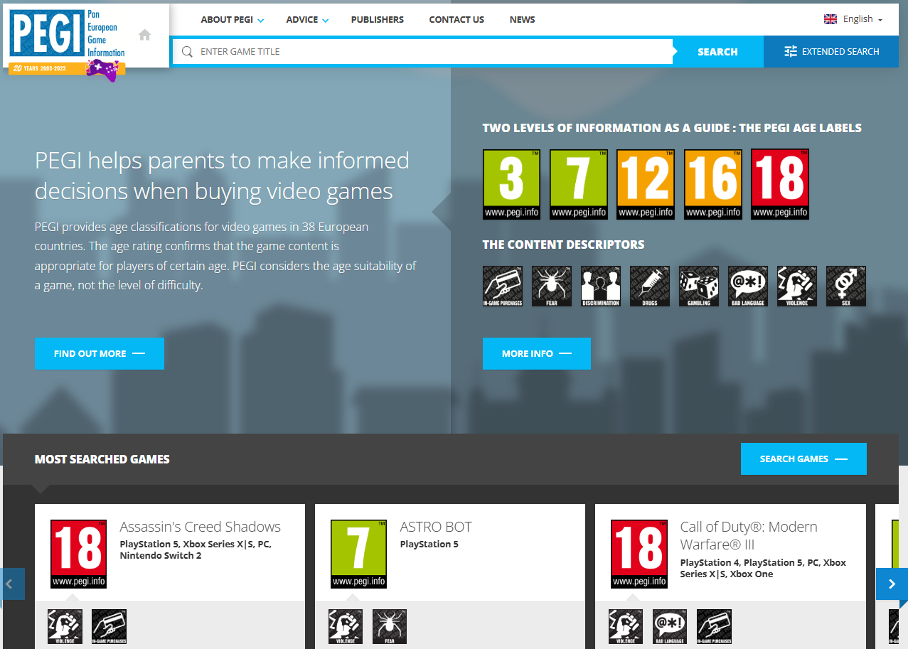
Task: Click In-Game Purchases icon under Call of Duty
Action: point(714,627)
